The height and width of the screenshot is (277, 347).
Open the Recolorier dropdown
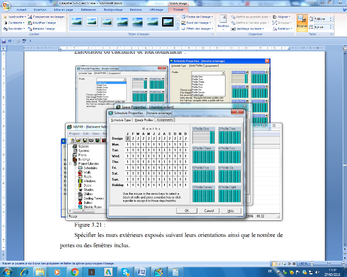pos(14,29)
